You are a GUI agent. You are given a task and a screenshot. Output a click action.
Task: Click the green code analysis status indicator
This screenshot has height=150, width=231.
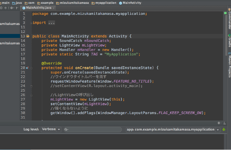(225, 13)
